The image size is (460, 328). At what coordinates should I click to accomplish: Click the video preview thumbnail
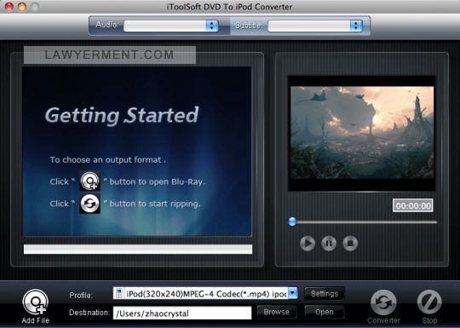point(362,132)
